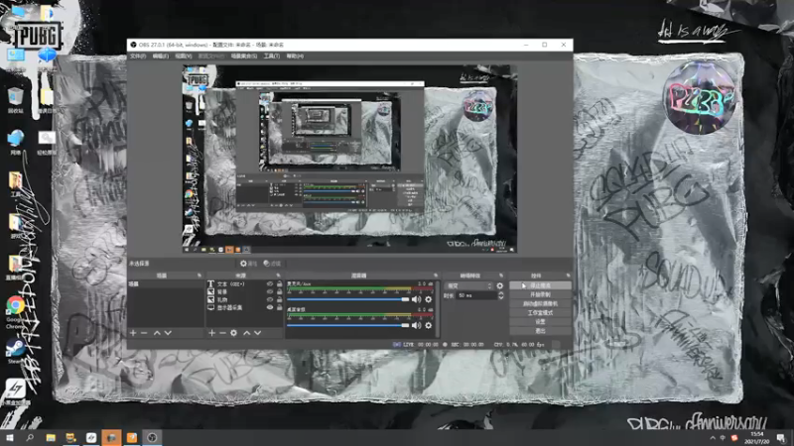Open Steam desktop icon

(15, 351)
